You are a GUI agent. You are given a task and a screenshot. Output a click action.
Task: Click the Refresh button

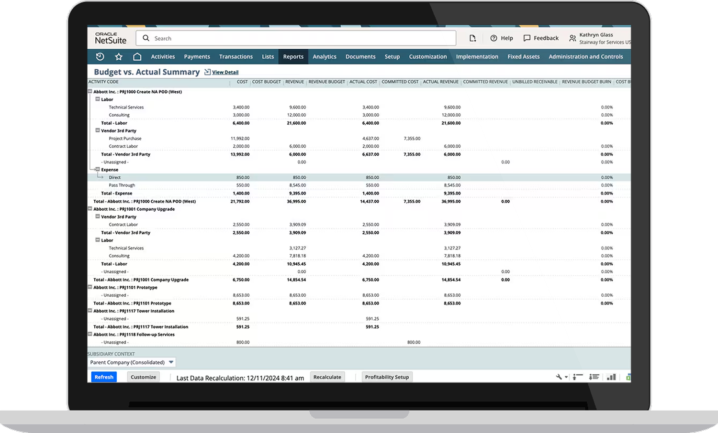[103, 377]
